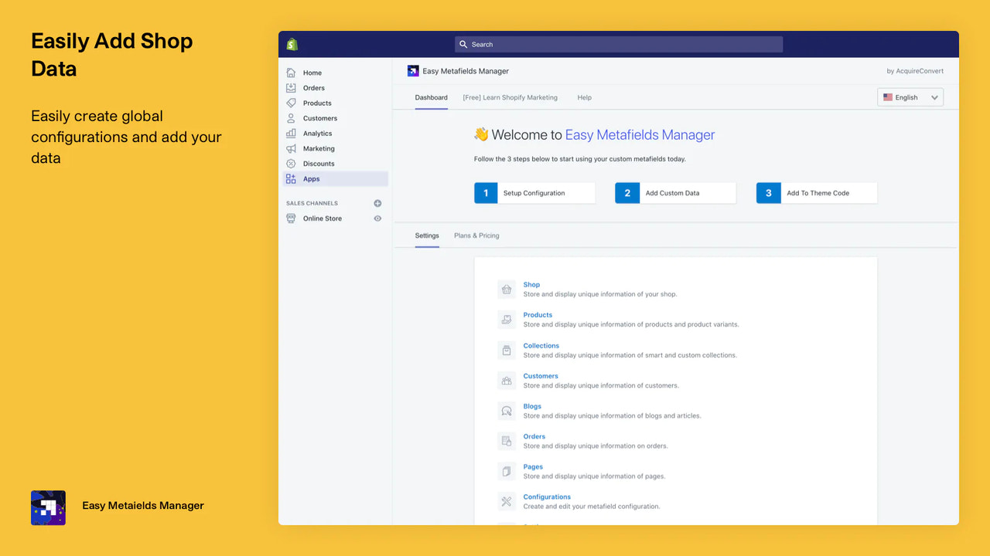Open the Products metafields section via its icon
The image size is (990, 556).
pos(507,319)
